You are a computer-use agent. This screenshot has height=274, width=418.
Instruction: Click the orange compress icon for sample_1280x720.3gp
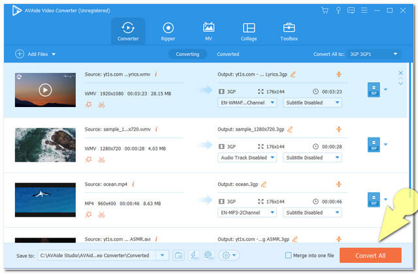coord(338,129)
